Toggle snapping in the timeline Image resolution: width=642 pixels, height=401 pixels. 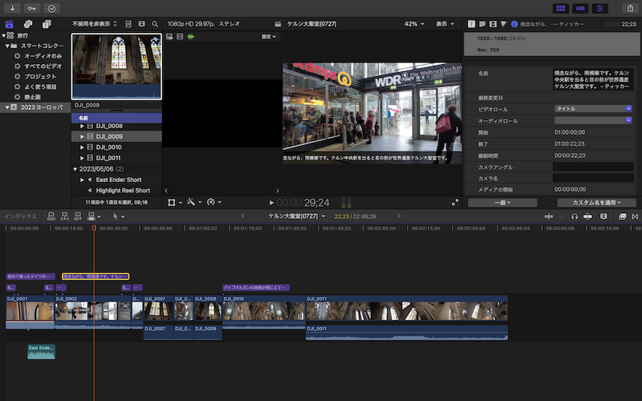click(587, 217)
